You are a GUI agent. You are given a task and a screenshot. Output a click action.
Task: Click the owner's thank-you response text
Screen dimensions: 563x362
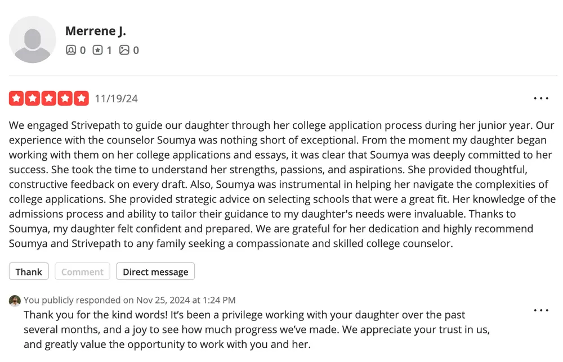pos(257,329)
